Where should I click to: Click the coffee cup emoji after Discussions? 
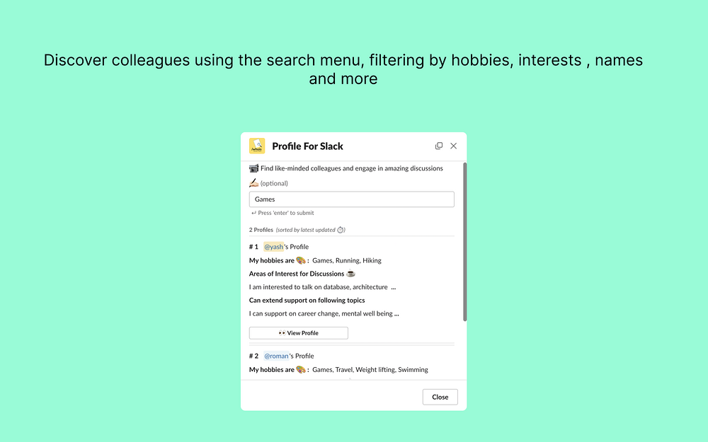(x=350, y=273)
